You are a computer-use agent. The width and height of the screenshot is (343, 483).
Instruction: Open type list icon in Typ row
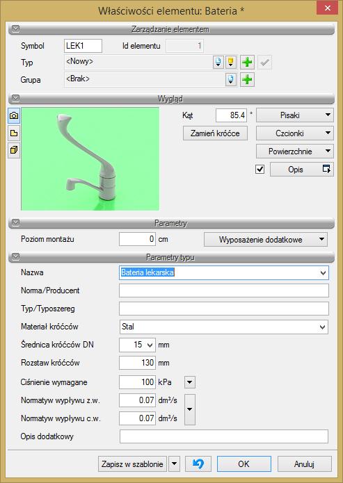(x=218, y=63)
